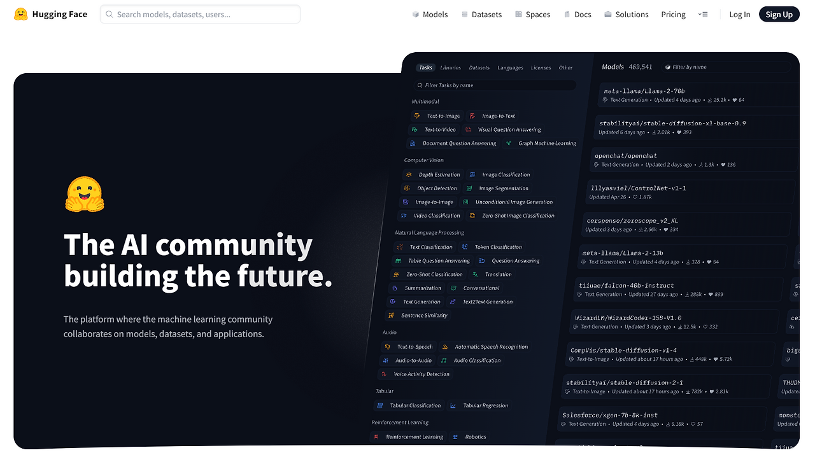Select the Licenses tab in the preview panel
Screen dimensions: 815x455
coord(541,67)
